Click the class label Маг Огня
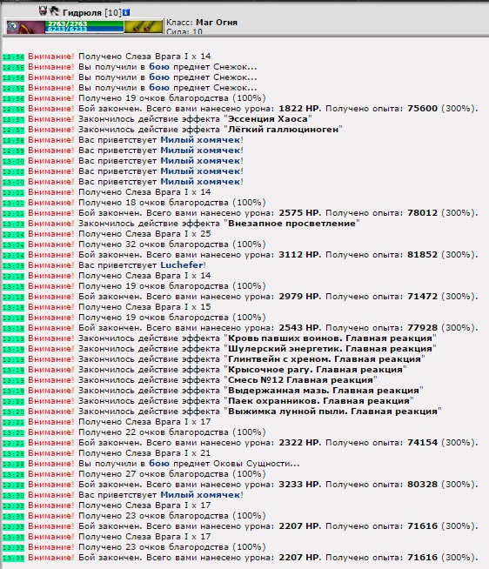 point(217,23)
